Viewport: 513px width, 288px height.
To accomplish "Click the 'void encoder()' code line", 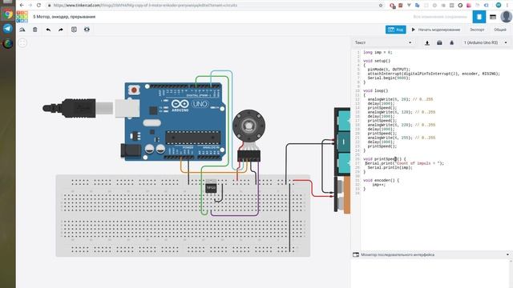I will pos(382,180).
